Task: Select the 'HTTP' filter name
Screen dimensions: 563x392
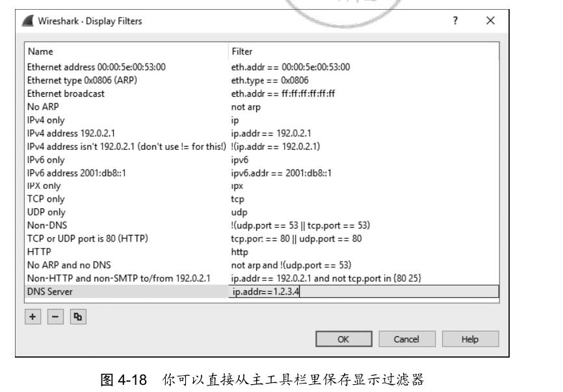Action: click(39, 252)
